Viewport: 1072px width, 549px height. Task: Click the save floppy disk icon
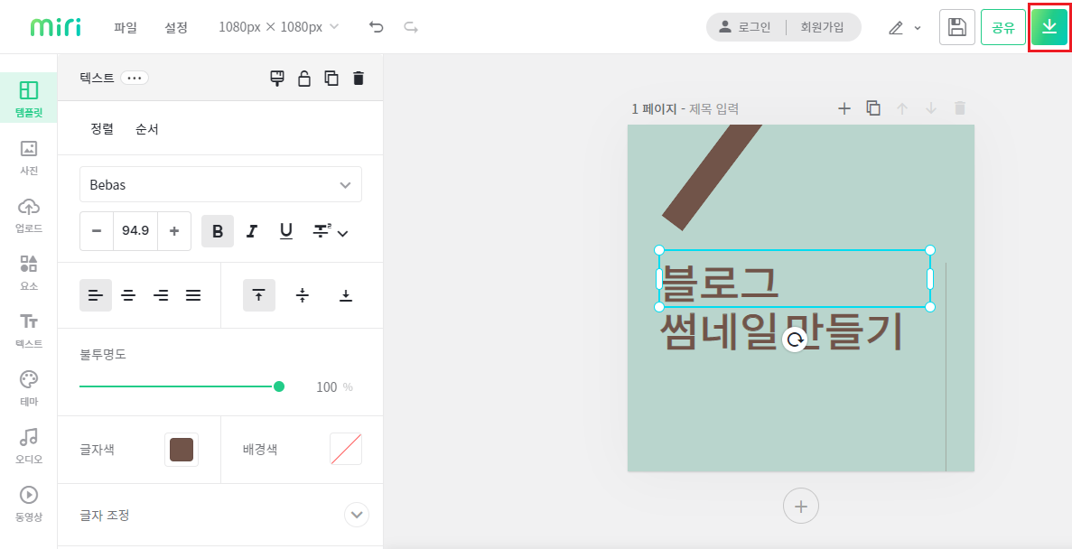tap(957, 27)
